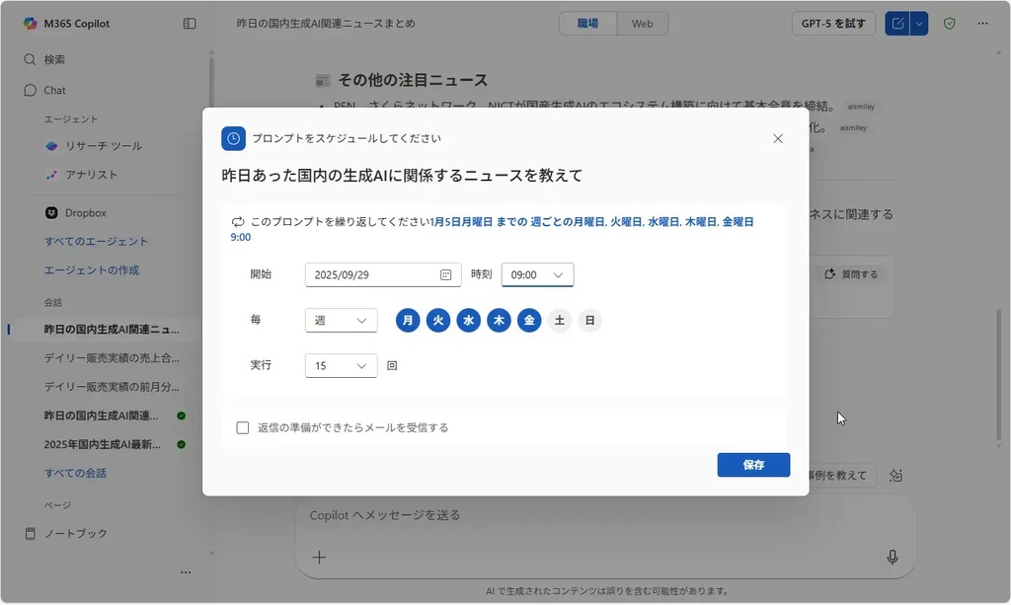This screenshot has width=1011, height=605.
Task: Enable the email notification checkbox
Action: pyautogui.click(x=243, y=427)
